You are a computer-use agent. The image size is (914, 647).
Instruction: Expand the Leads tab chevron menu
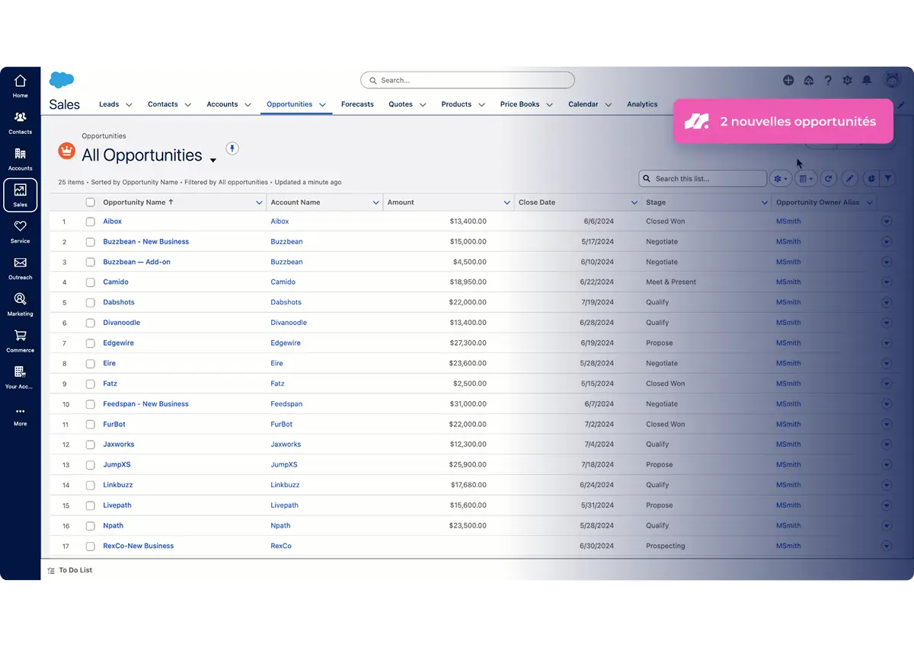tap(129, 105)
